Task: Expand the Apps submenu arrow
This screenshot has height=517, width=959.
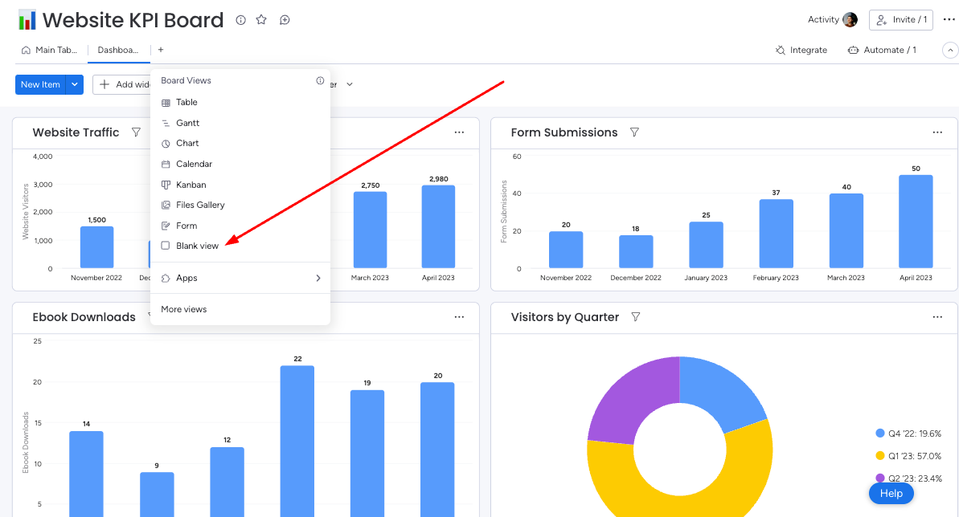Action: 318,278
